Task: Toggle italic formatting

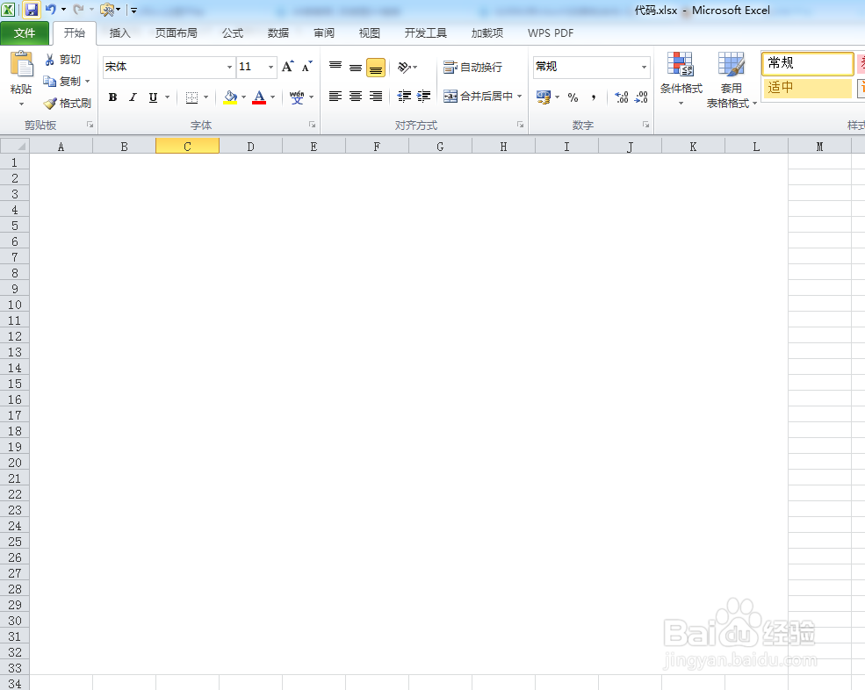Action: 133,97
